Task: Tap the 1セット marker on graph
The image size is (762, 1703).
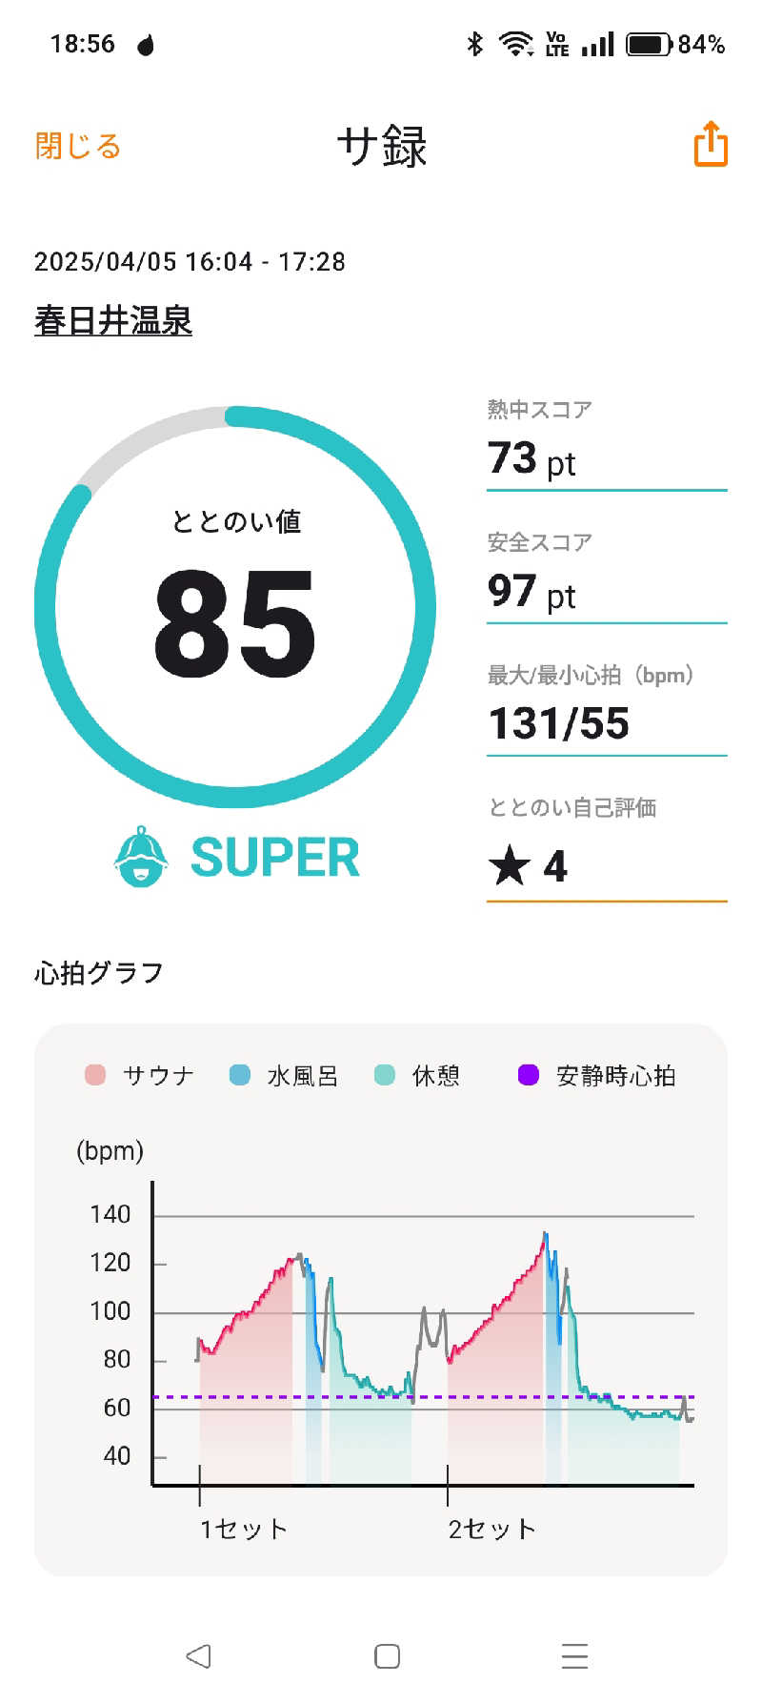Action: (x=243, y=1529)
